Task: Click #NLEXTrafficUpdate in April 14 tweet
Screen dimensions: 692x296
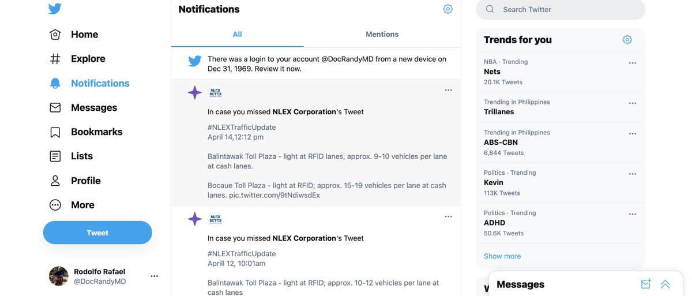Action: pyautogui.click(x=242, y=128)
